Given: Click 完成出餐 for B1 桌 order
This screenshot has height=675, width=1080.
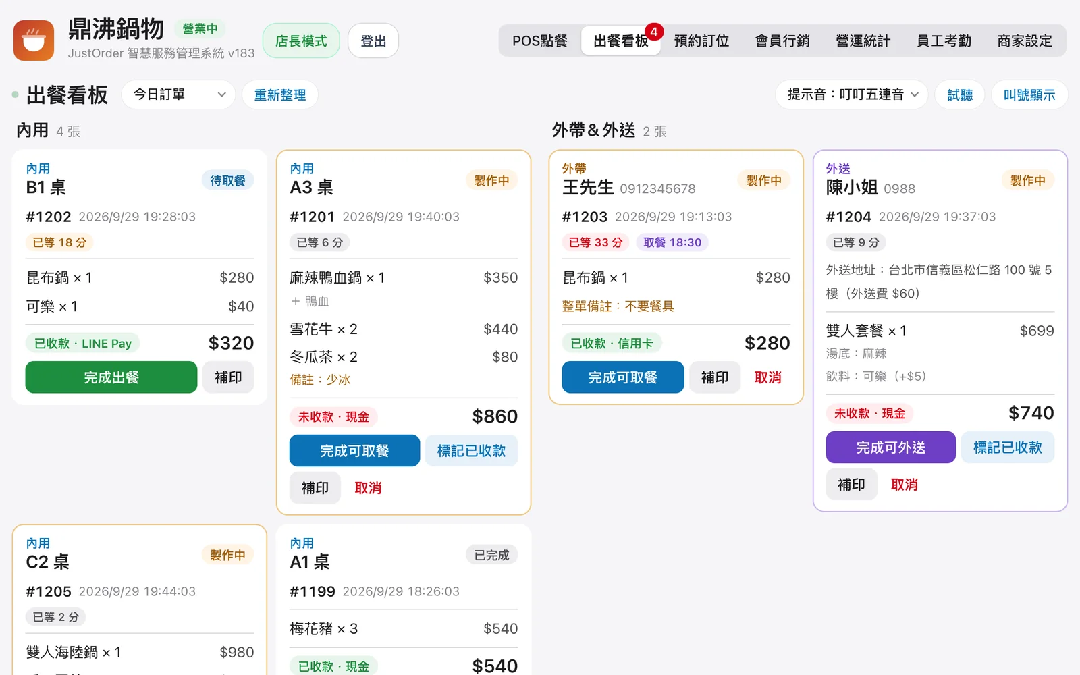Looking at the screenshot, I should [111, 377].
